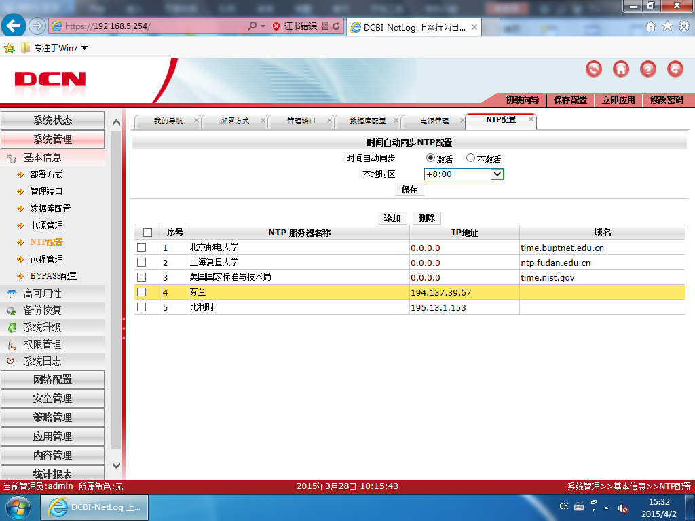This screenshot has width=695, height=521.
Task: Click the browser back arrow button
Action: (14, 26)
